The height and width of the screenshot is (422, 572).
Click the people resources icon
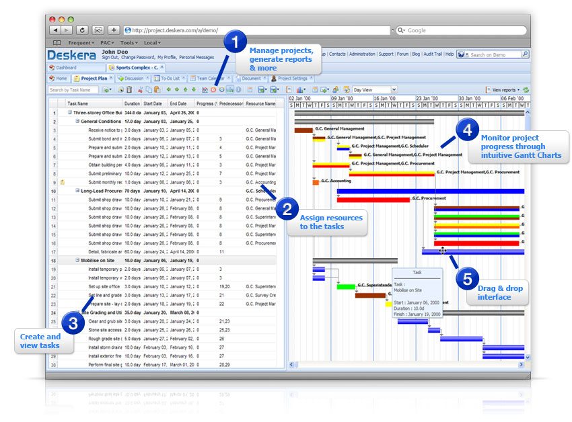pyautogui.click(x=335, y=89)
